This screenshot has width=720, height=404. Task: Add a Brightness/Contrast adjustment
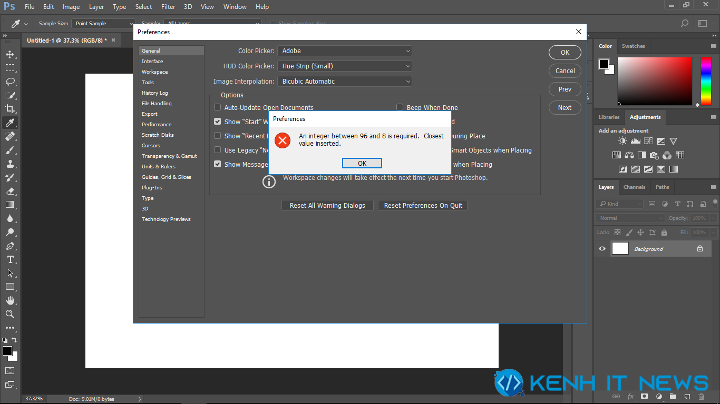[623, 141]
